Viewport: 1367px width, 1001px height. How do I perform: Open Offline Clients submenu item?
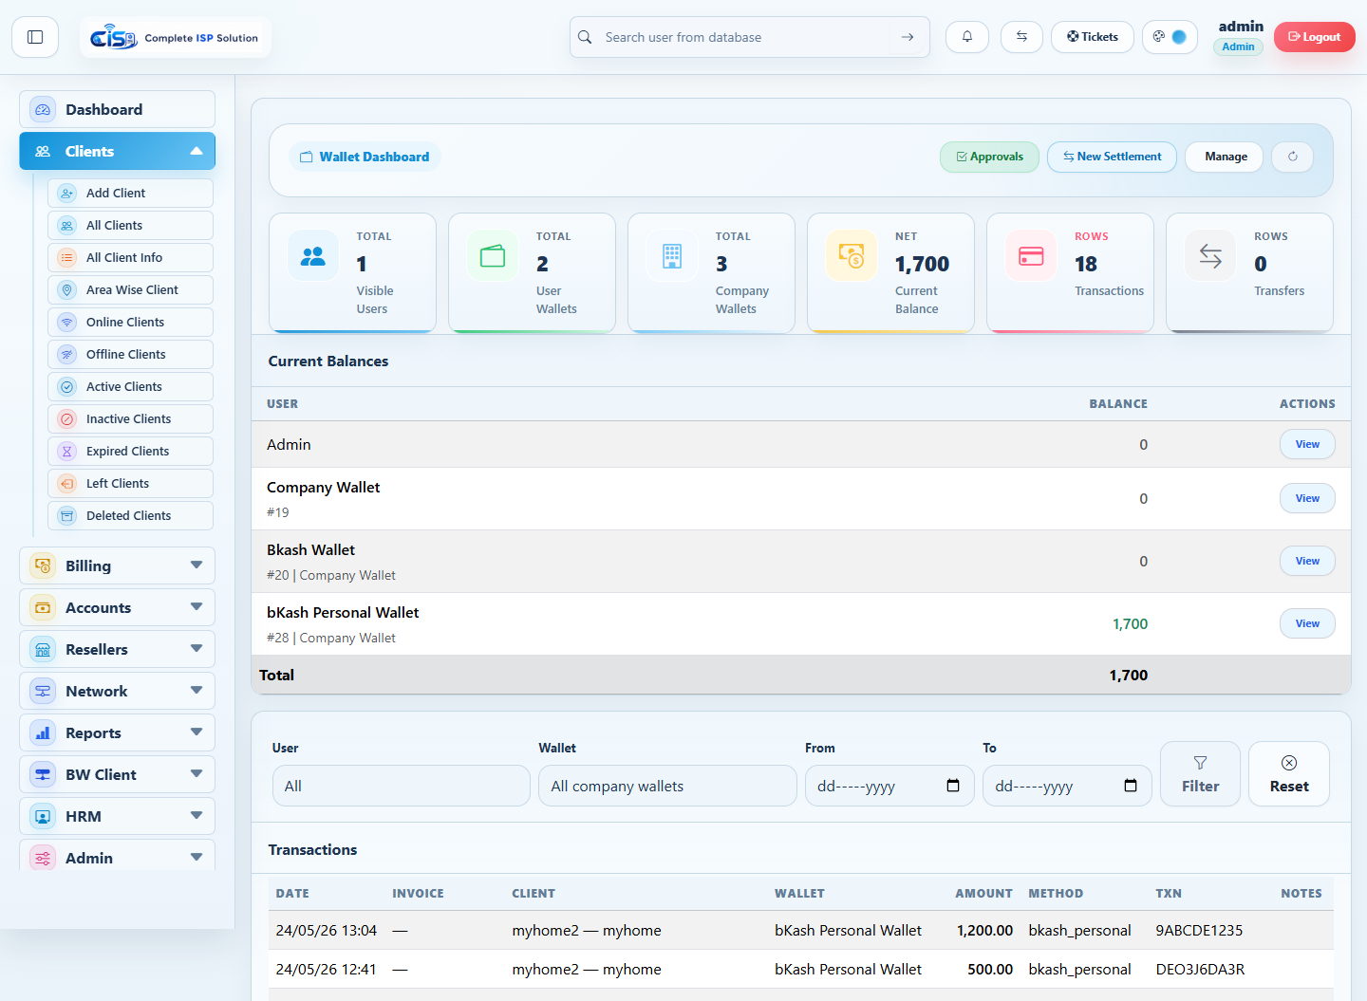coord(130,354)
